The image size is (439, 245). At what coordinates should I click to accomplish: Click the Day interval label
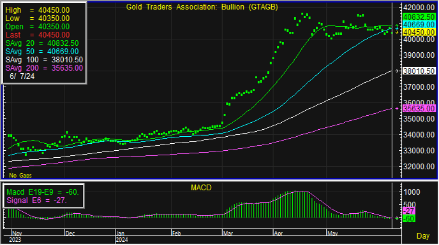(423, 236)
